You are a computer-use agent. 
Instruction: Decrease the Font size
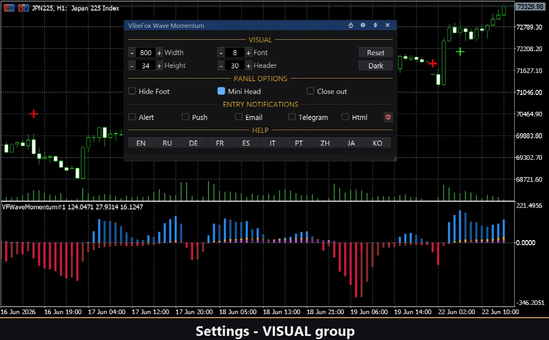point(221,53)
